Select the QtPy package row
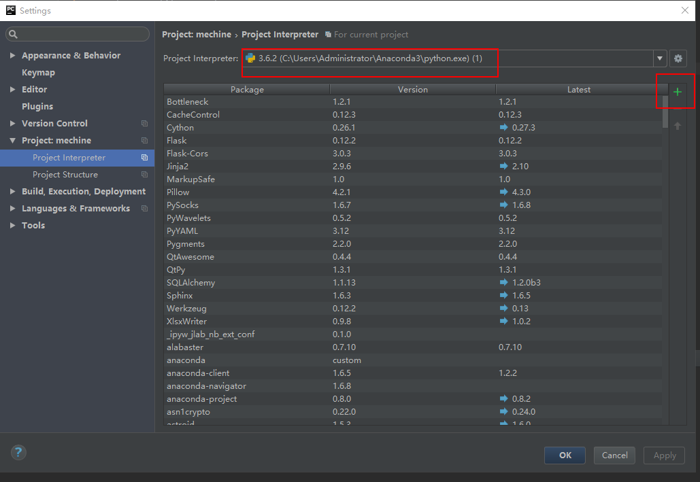Screen dimensions: 700x482 tap(413, 270)
